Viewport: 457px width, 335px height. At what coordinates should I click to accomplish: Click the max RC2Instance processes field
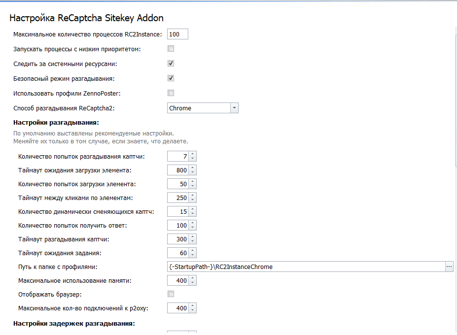pos(177,34)
